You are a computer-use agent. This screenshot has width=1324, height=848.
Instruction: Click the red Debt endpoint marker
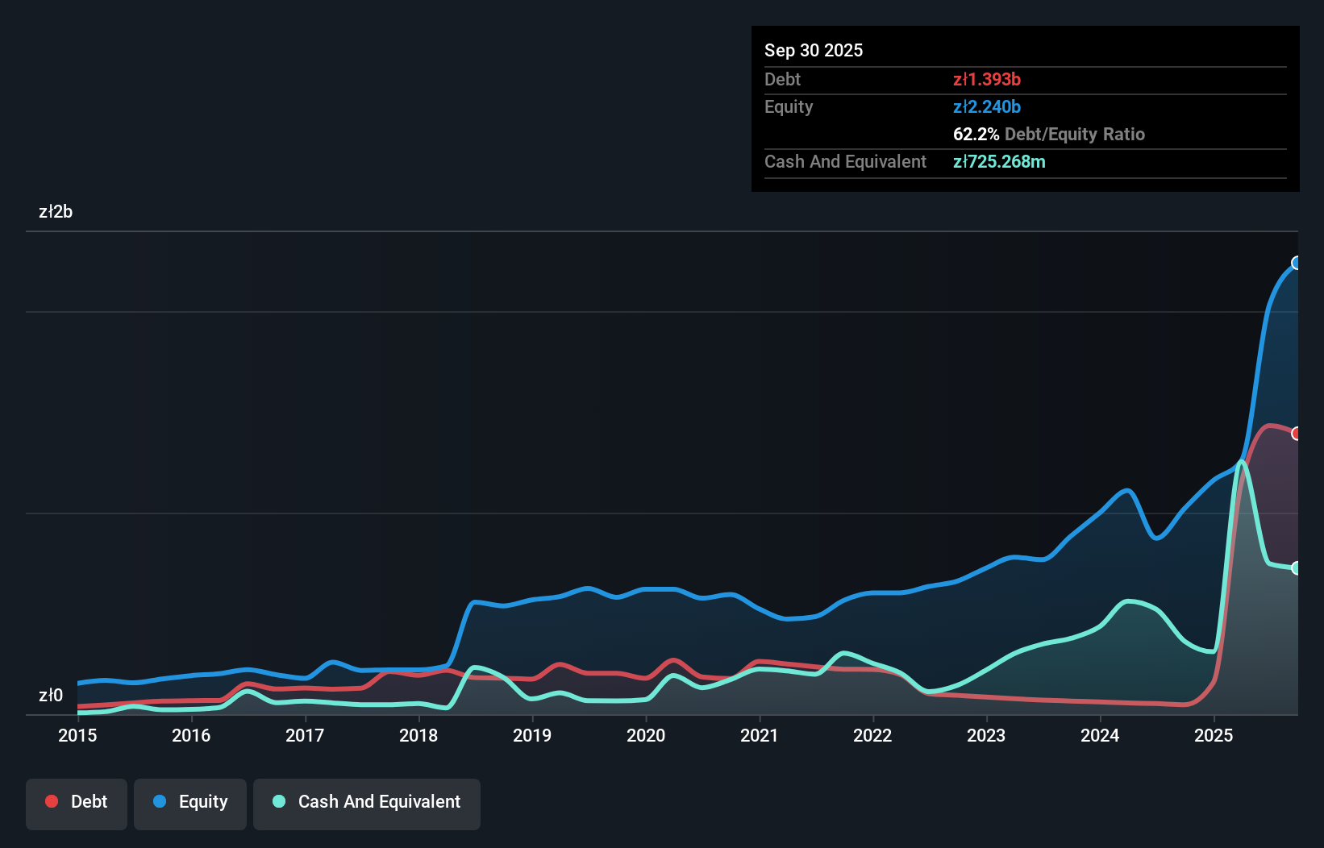pyautogui.click(x=1296, y=434)
